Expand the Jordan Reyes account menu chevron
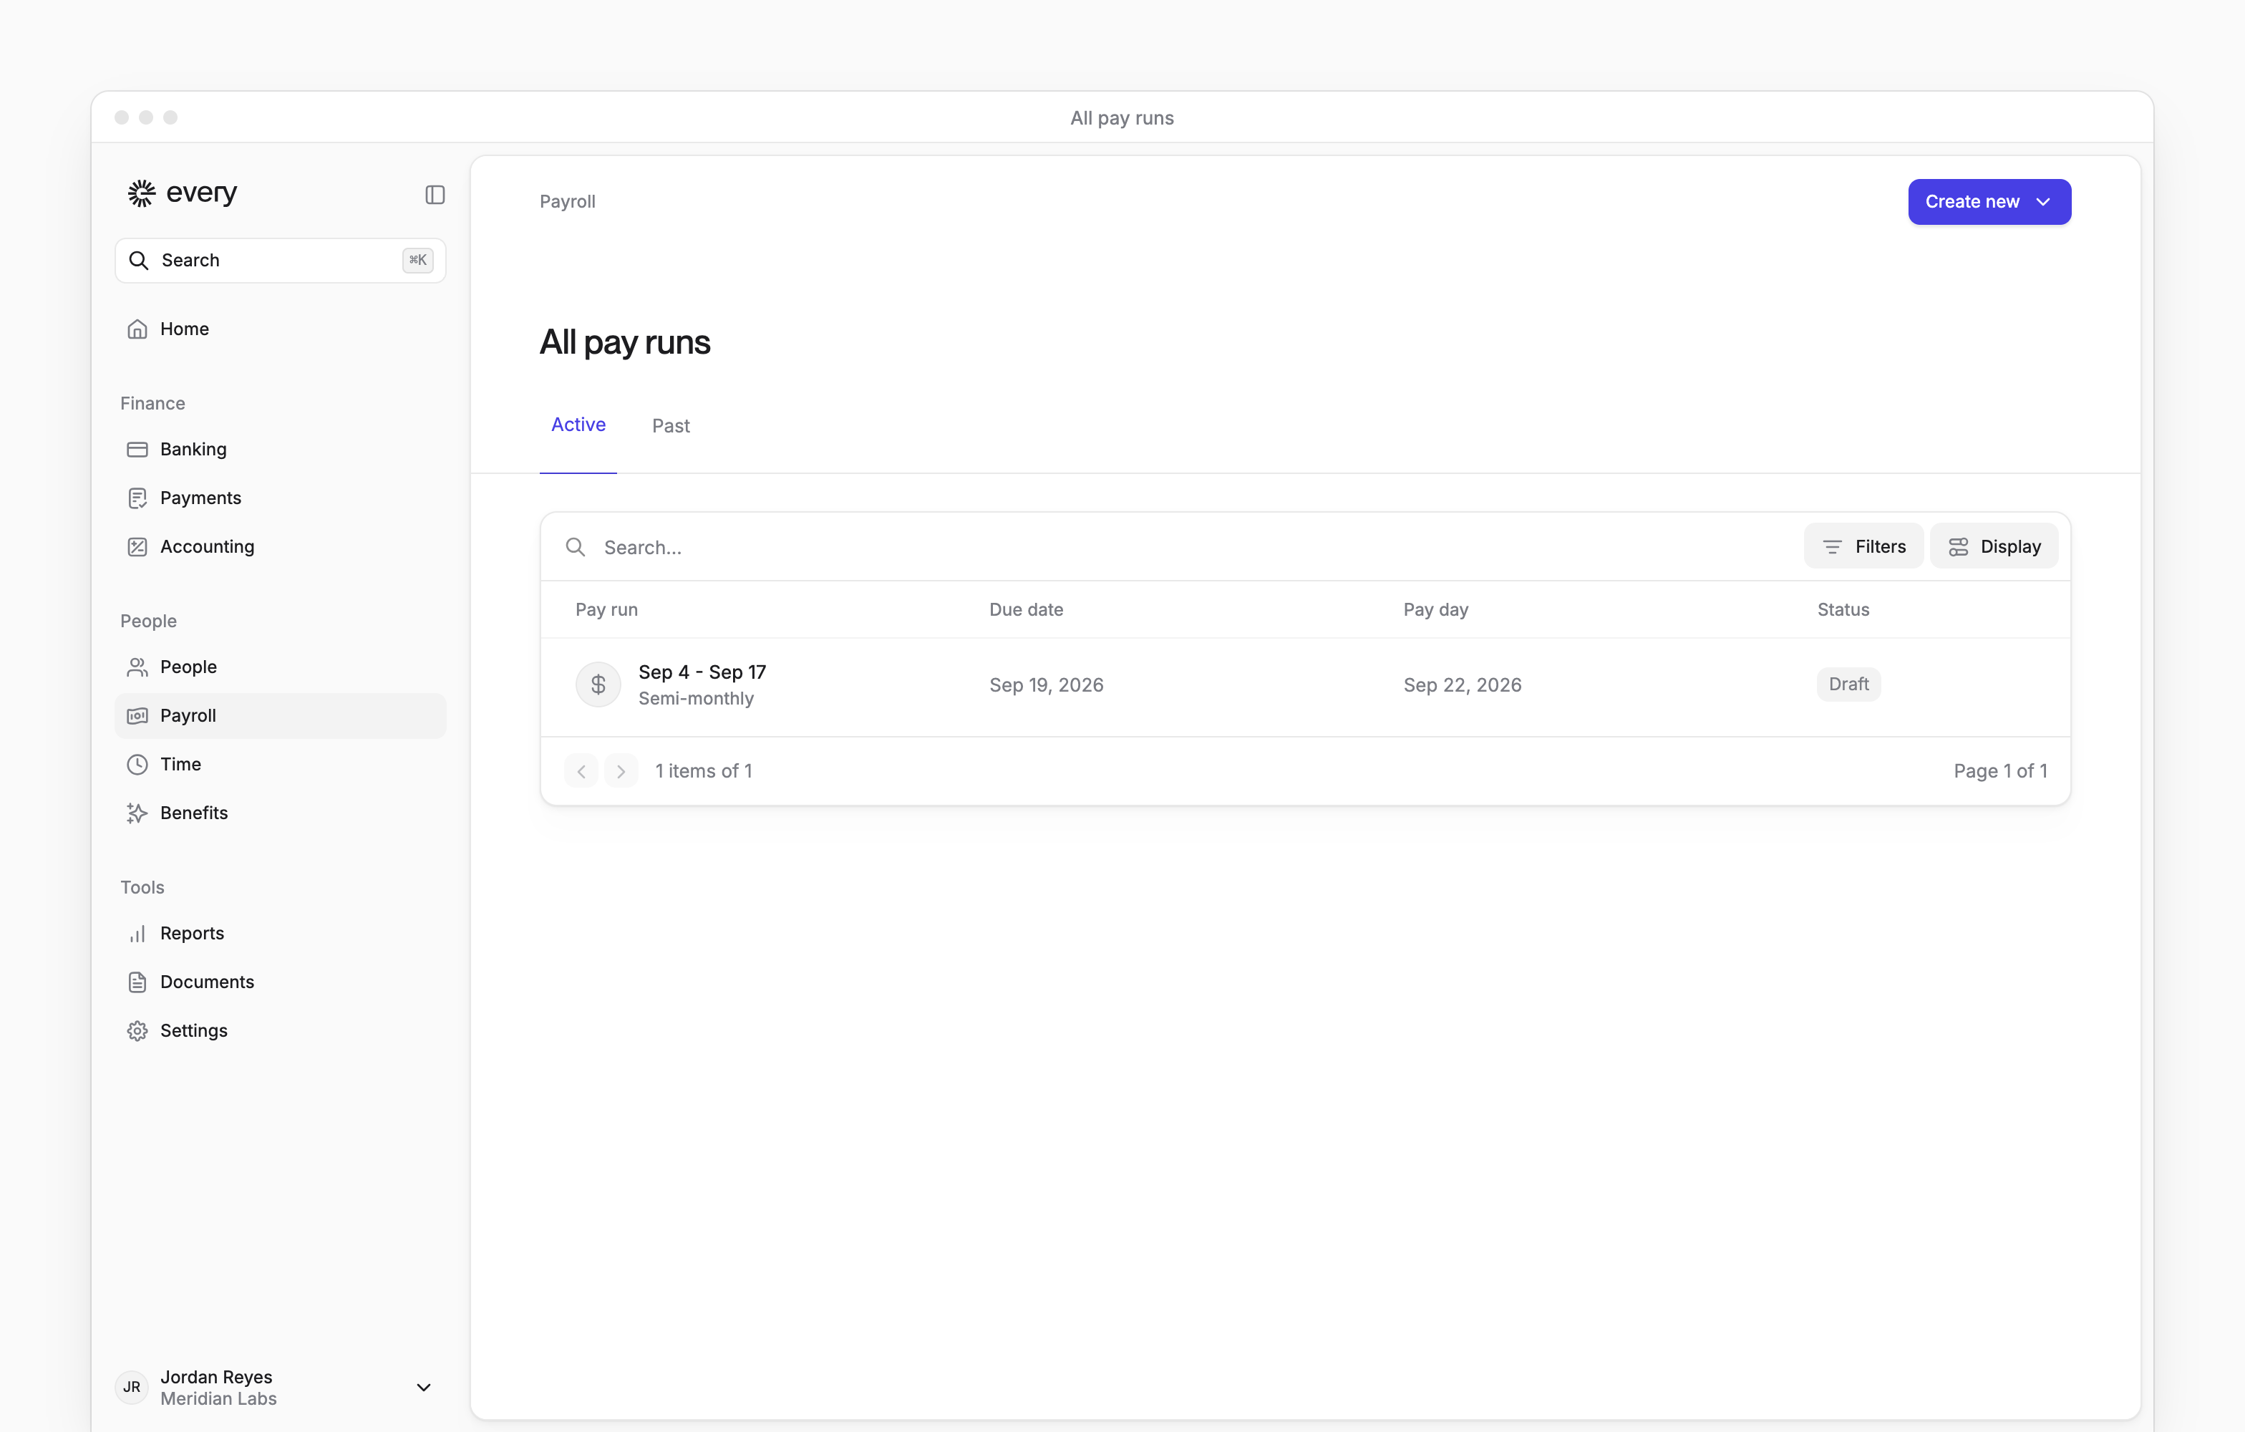 point(423,1388)
